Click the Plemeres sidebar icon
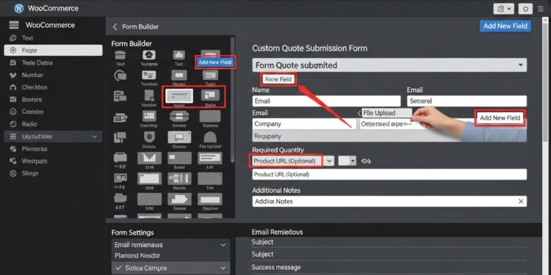The width and height of the screenshot is (551, 275). [x=13, y=149]
